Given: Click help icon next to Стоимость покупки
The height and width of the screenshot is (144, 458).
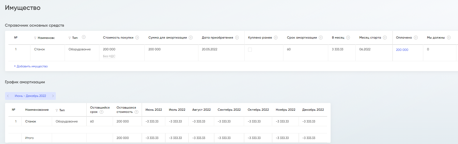Looking at the screenshot, I should 137,38.
